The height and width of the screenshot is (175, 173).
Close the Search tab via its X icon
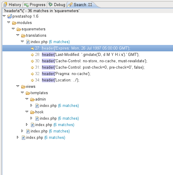coord(90,5)
